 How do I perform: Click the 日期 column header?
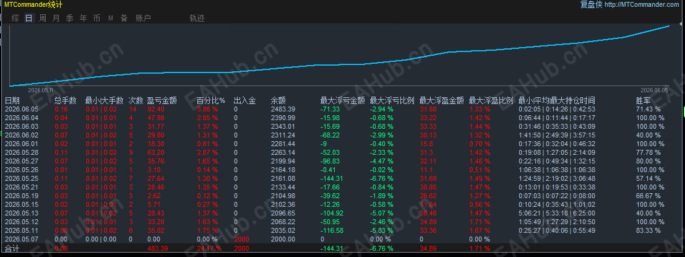pos(12,101)
